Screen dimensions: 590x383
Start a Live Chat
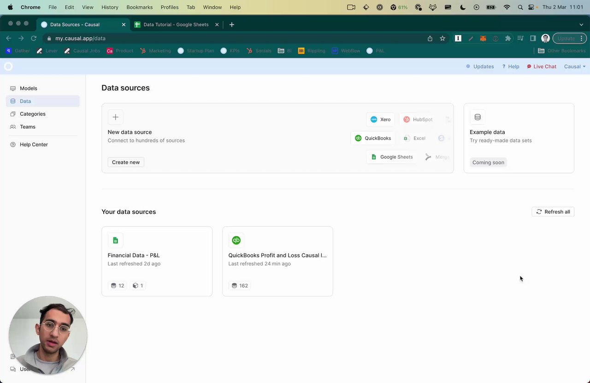pyautogui.click(x=542, y=67)
